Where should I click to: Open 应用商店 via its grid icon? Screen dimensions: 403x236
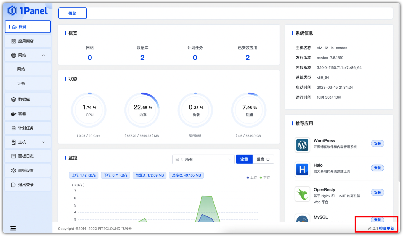click(13, 41)
